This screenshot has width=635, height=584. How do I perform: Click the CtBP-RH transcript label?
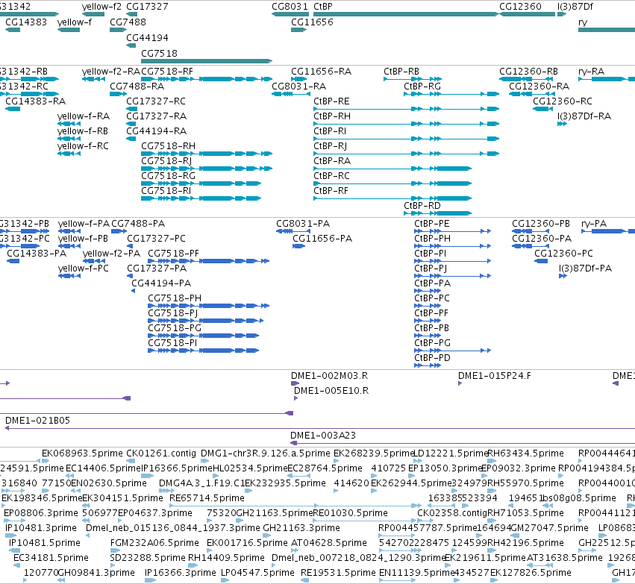point(332,116)
